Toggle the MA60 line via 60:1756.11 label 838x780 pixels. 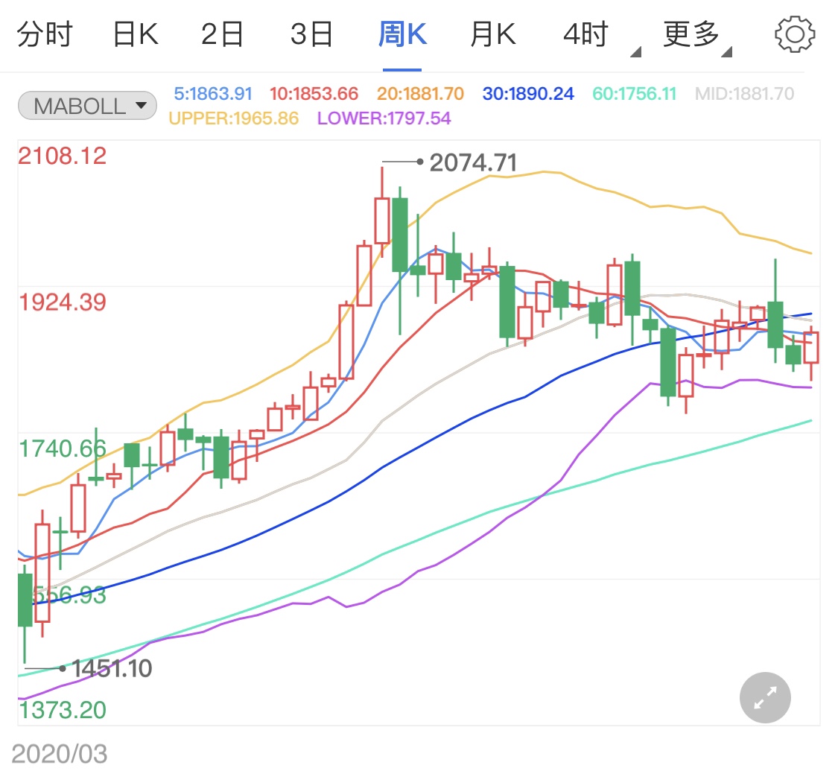click(x=634, y=92)
